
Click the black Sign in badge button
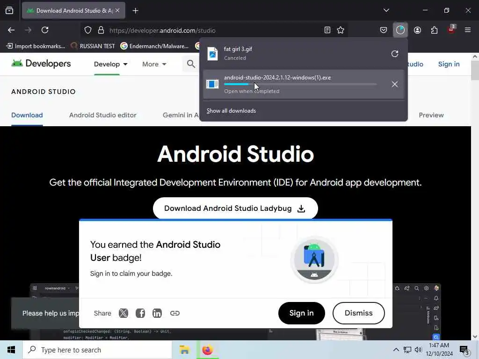tap(302, 313)
